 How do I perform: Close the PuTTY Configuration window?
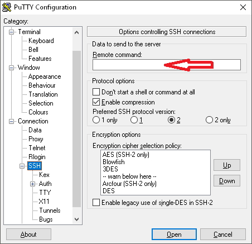click(243, 7)
